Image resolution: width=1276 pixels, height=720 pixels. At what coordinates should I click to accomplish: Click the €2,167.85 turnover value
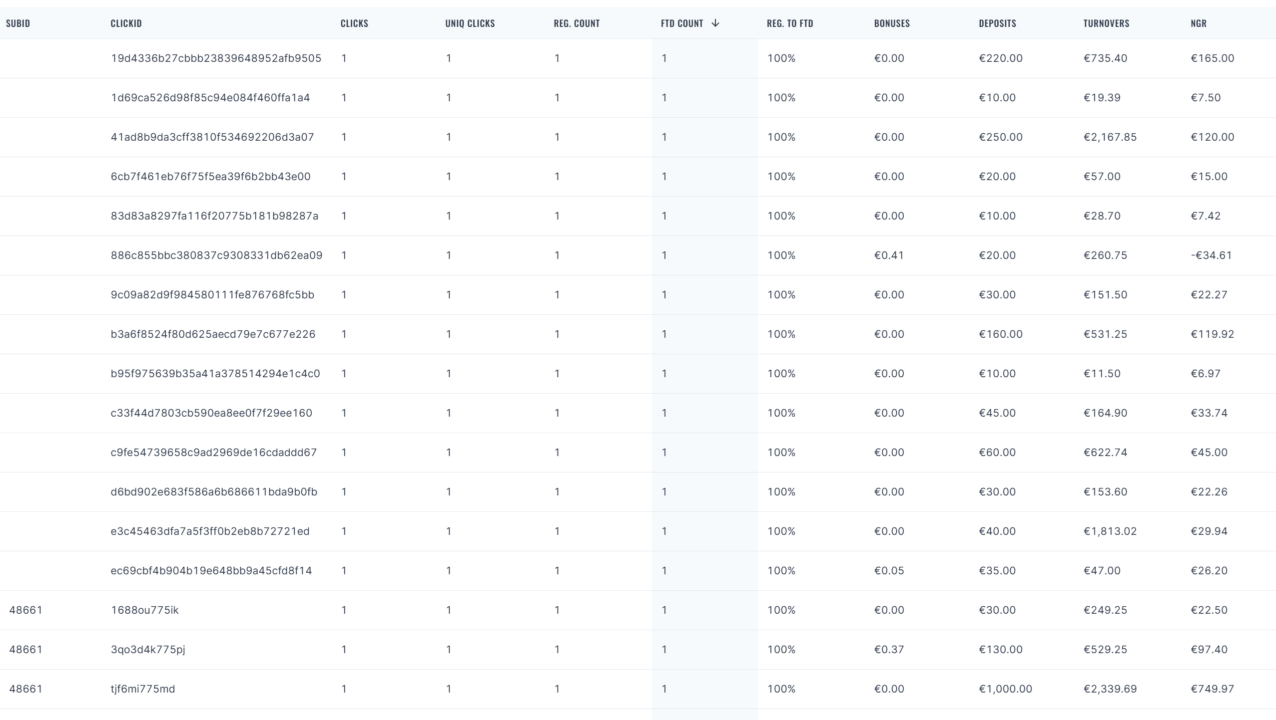coord(1110,137)
